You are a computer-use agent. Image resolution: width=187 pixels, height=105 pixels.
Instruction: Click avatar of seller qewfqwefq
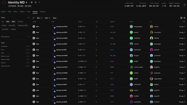click(131, 102)
